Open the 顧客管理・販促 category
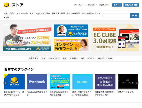142x108 pixels. [x=58, y=13]
